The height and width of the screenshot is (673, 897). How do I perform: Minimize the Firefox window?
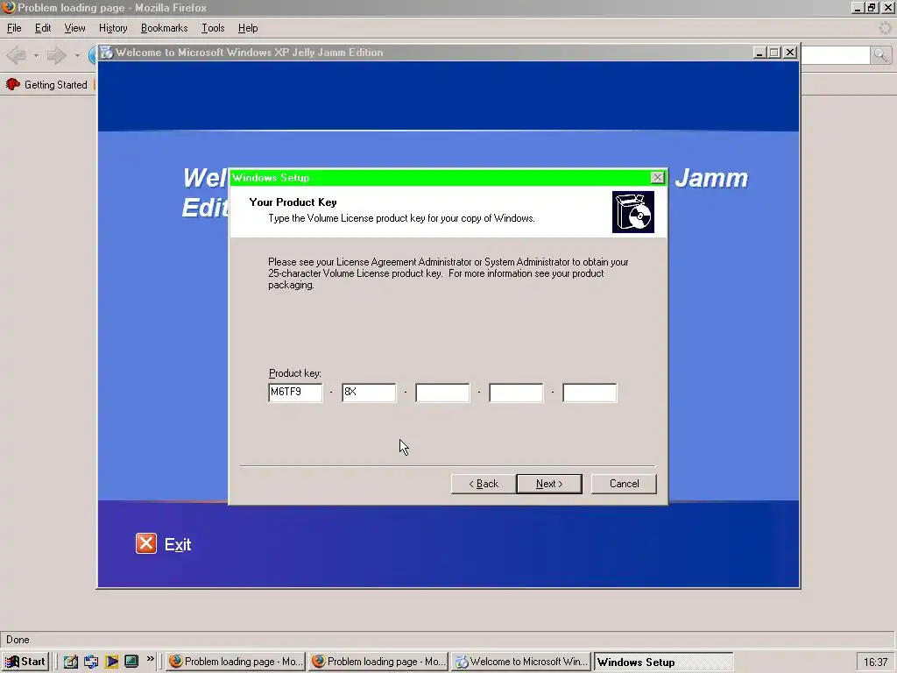pos(857,7)
